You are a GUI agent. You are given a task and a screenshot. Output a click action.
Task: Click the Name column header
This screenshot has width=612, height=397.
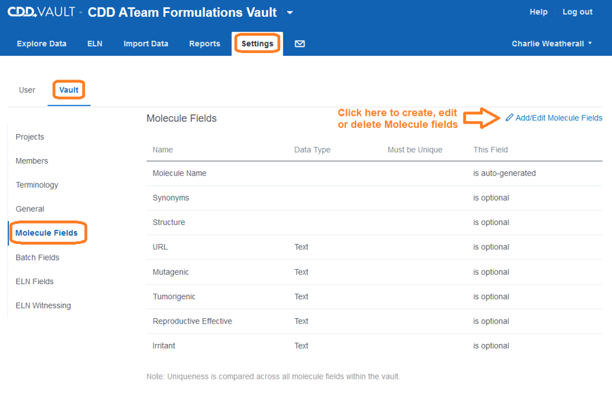[x=163, y=150]
